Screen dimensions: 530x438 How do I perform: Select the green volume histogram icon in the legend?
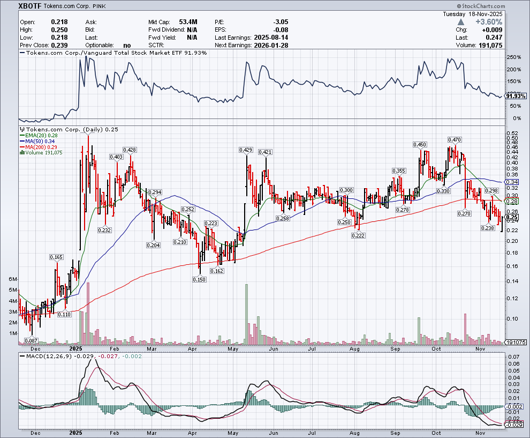pyautogui.click(x=21, y=153)
